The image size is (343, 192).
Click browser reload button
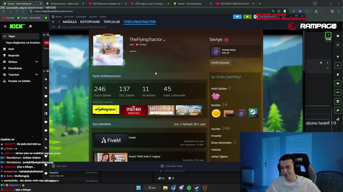17,11
